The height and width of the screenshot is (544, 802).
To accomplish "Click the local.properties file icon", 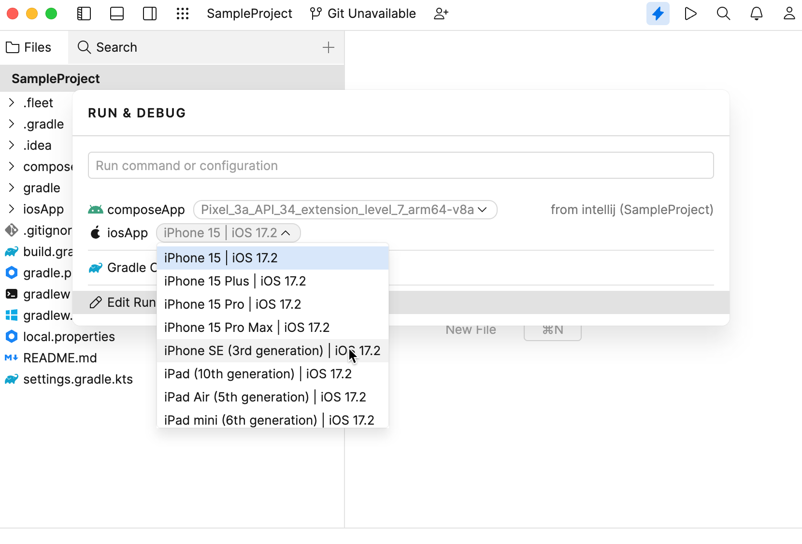I will tap(12, 337).
